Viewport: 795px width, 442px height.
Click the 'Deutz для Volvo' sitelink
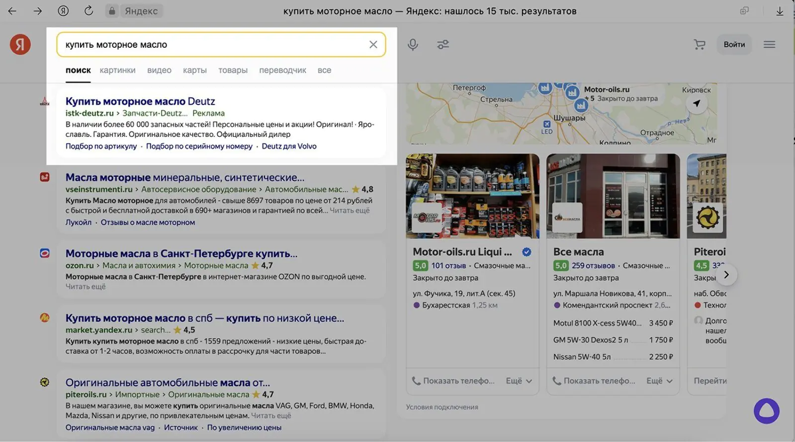pos(289,146)
